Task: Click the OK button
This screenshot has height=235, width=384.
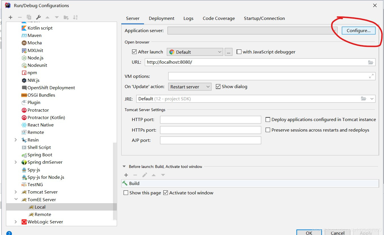Action: pos(309,233)
